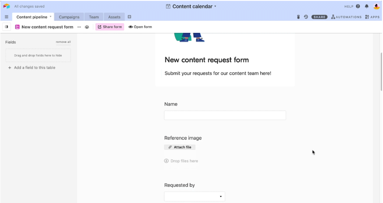383x203 pixels.
Task: Open the view collaborators people icon
Action: [x=87, y=27]
